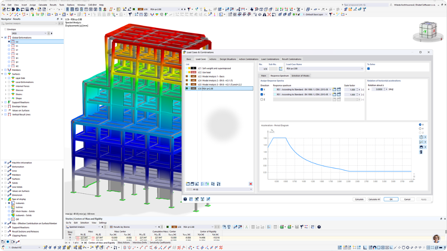
Task: Click brown color swatch of LC3 row
Action: point(187,76)
